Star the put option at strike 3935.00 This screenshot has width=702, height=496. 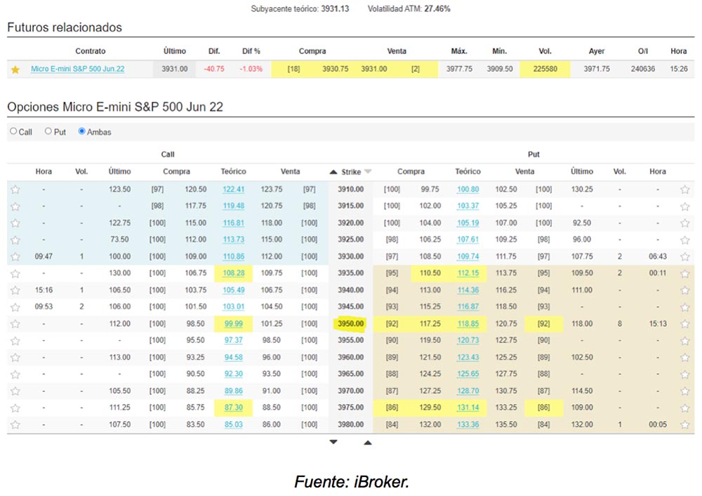click(x=685, y=273)
